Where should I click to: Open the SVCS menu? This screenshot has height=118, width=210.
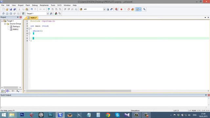[x=59, y=5]
